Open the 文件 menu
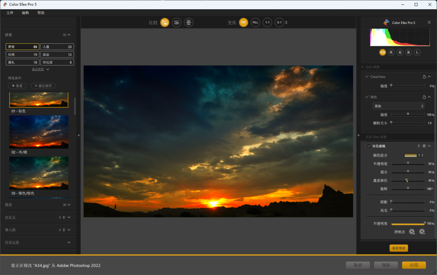This screenshot has width=437, height=275. (x=10, y=13)
